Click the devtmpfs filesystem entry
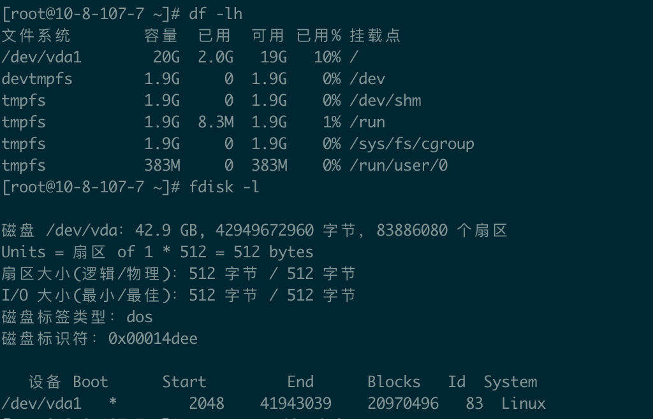Screen dimensions: 653x419 click(37, 78)
